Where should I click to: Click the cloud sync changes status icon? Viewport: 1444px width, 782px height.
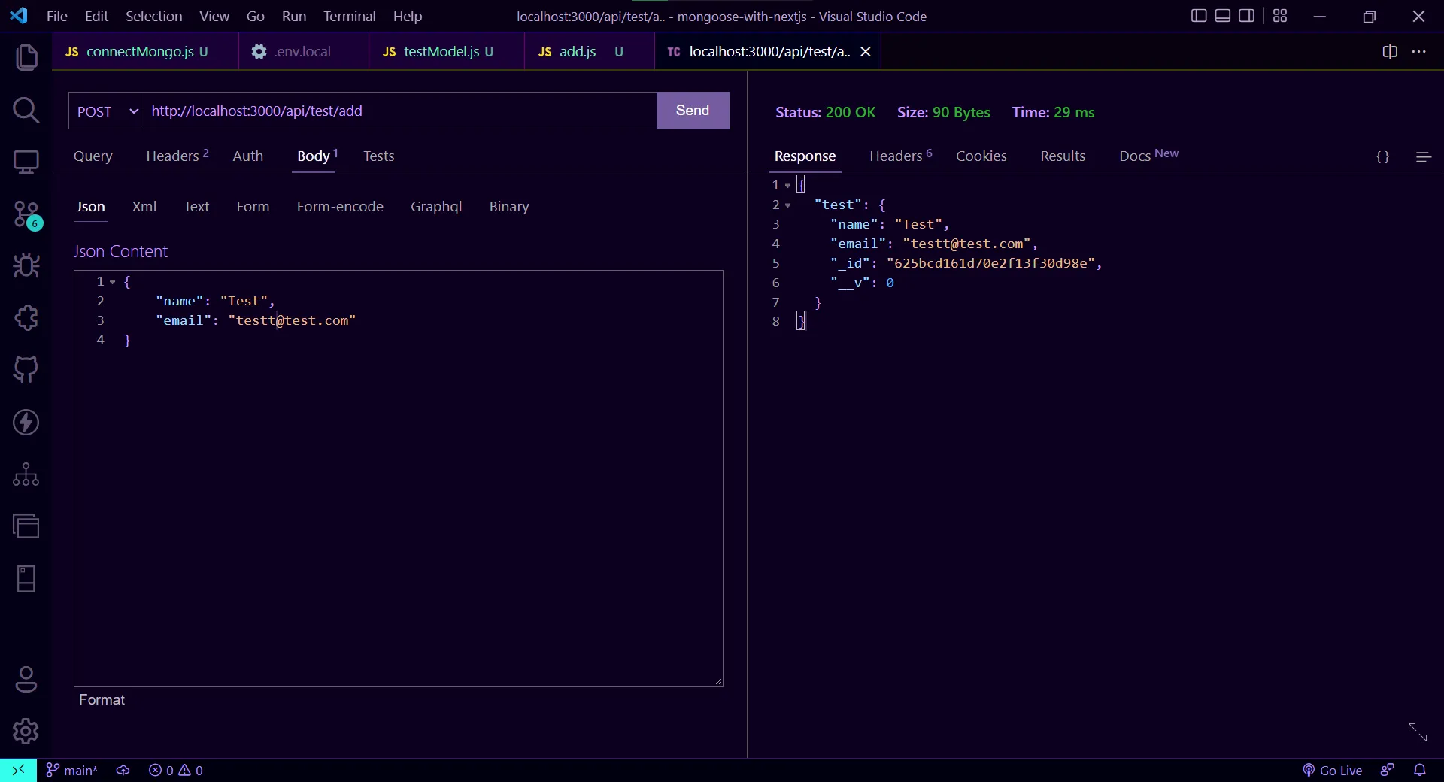pos(123,770)
